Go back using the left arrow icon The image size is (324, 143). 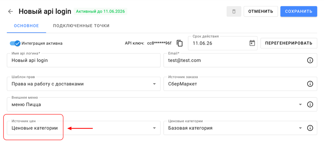click(10, 11)
